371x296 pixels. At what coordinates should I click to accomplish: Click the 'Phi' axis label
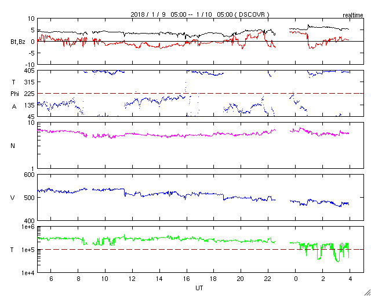point(14,94)
